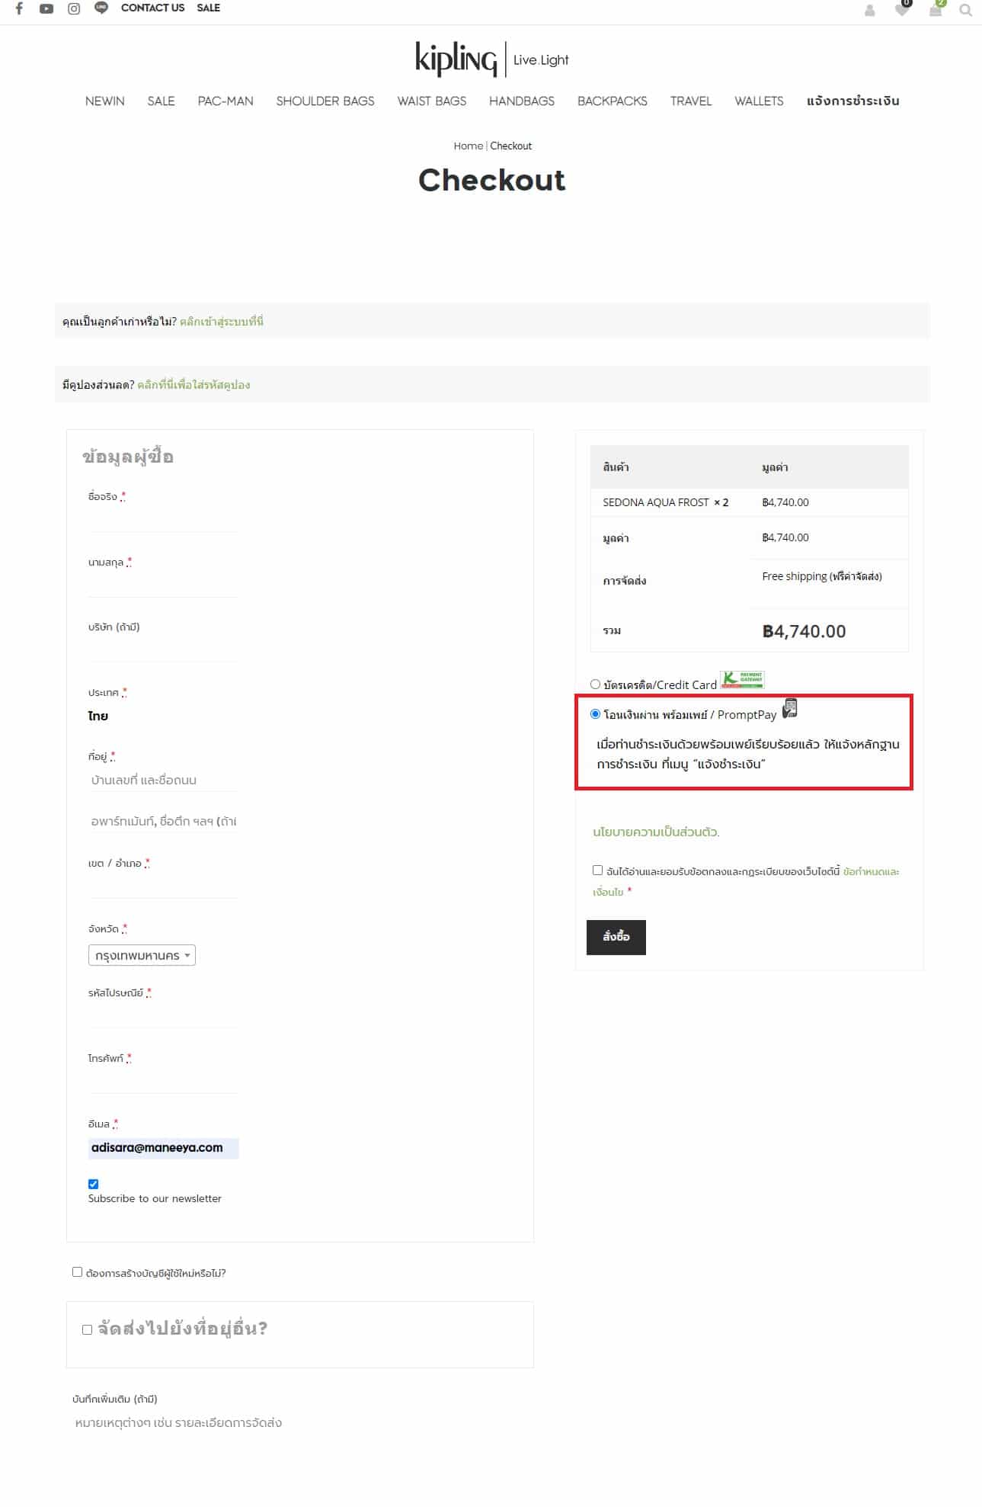Screen dimensions: 982x1507
Task: Click the returning customer login link
Action: coord(221,322)
